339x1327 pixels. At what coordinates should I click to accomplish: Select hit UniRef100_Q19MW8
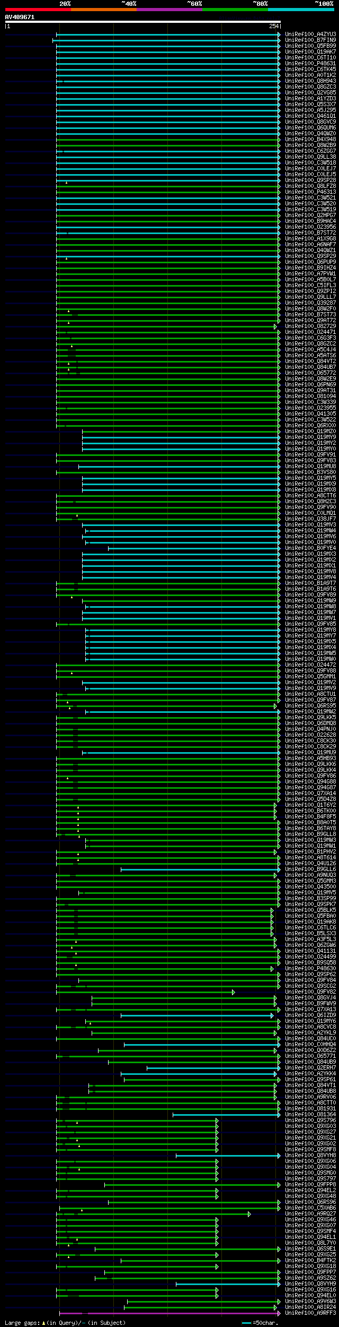[310, 606]
